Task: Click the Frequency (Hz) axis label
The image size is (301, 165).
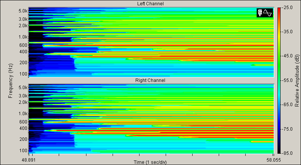Action: click(10, 81)
